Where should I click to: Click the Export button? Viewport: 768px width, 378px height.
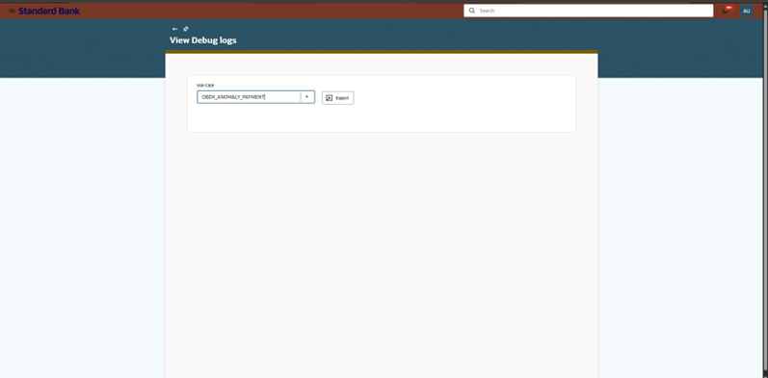click(x=338, y=98)
